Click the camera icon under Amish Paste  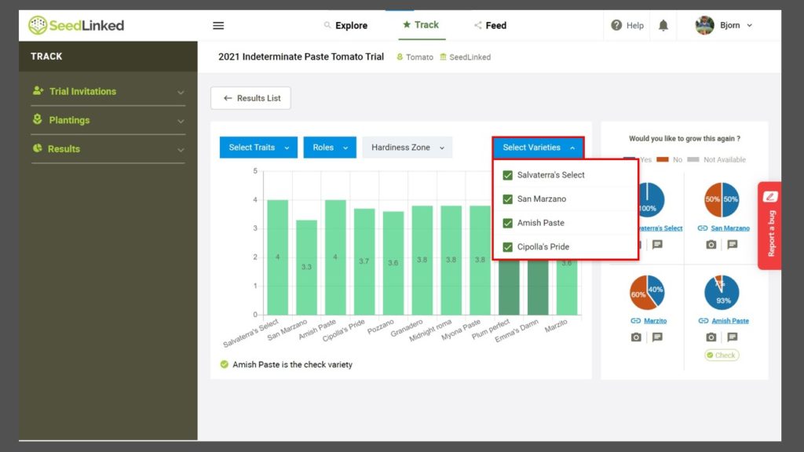point(711,337)
